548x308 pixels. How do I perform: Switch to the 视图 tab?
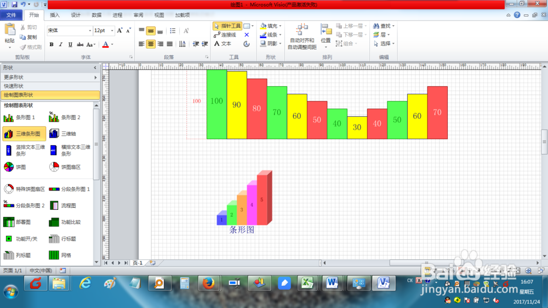[159, 15]
